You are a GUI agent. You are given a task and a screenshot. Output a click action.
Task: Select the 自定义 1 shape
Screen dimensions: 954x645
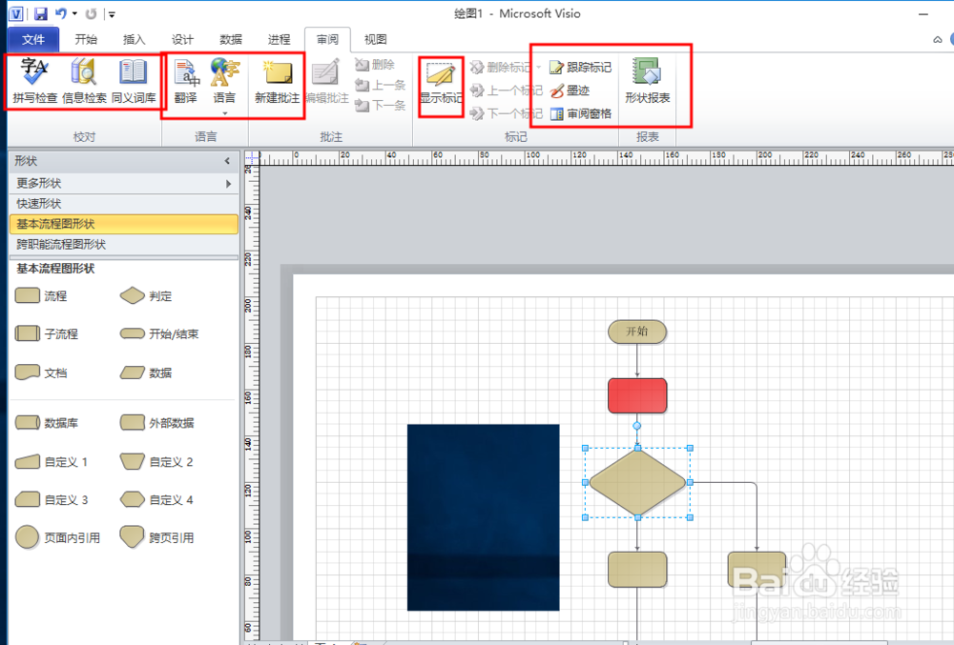coord(52,461)
